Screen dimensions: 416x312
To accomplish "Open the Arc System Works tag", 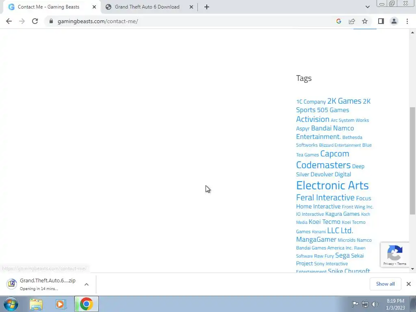I will click(x=350, y=120).
